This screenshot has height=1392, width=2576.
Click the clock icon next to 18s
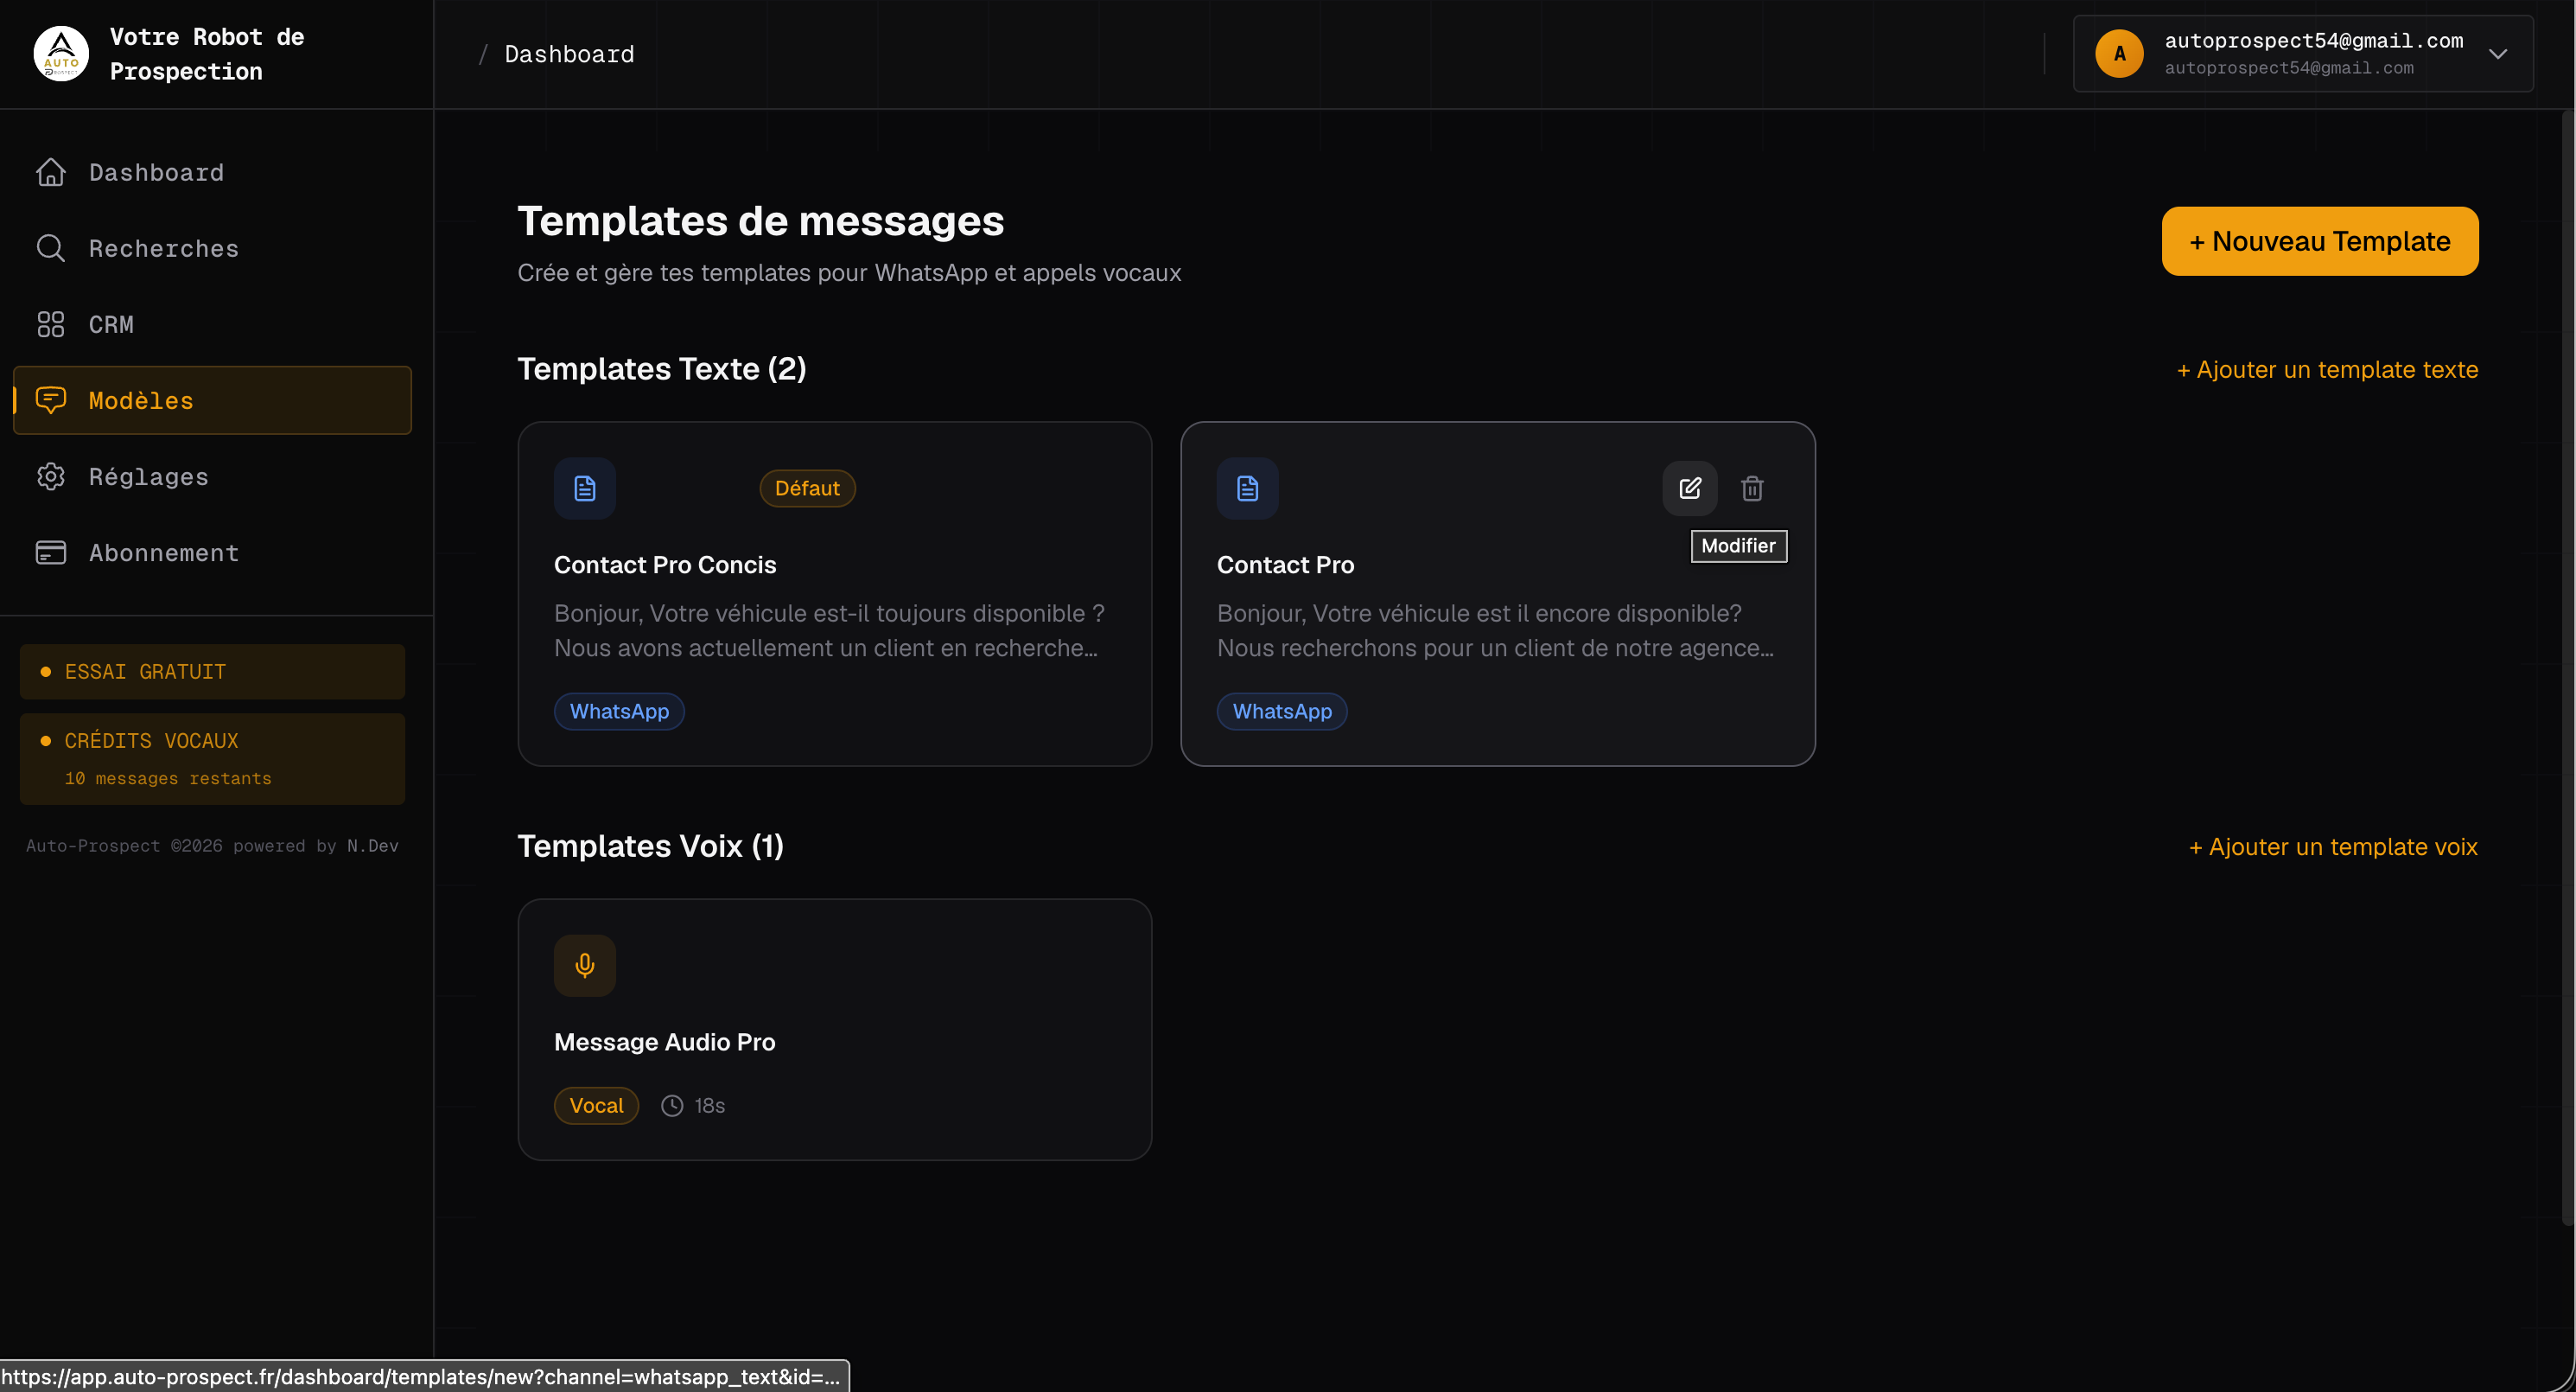[672, 1106]
